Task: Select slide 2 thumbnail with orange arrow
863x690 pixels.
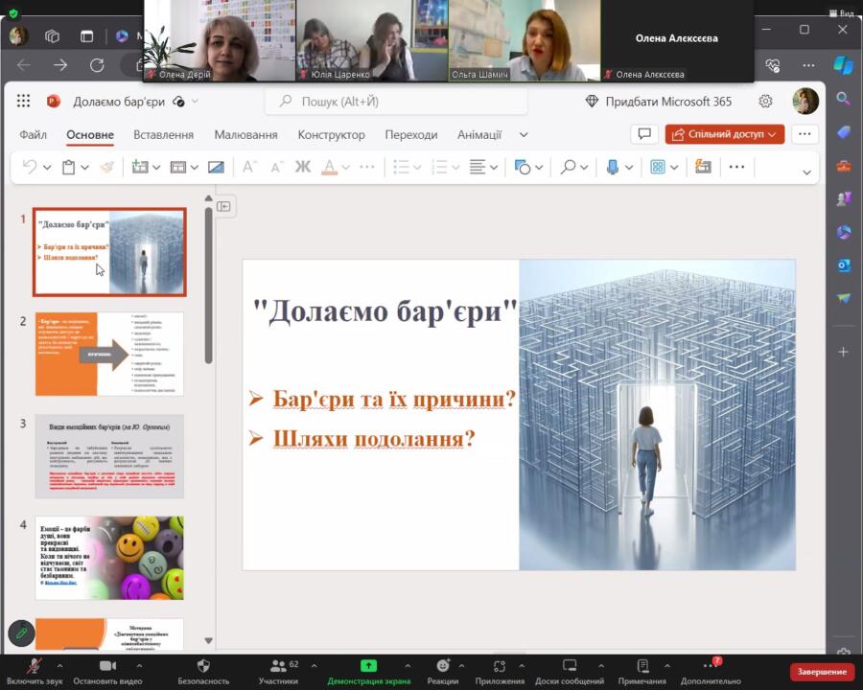Action: point(109,354)
